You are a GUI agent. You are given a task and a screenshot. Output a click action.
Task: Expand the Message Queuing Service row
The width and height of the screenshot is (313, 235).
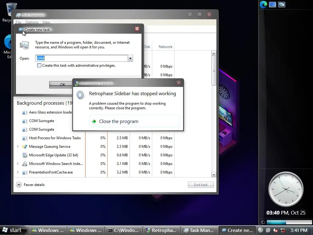pyautogui.click(x=18, y=147)
